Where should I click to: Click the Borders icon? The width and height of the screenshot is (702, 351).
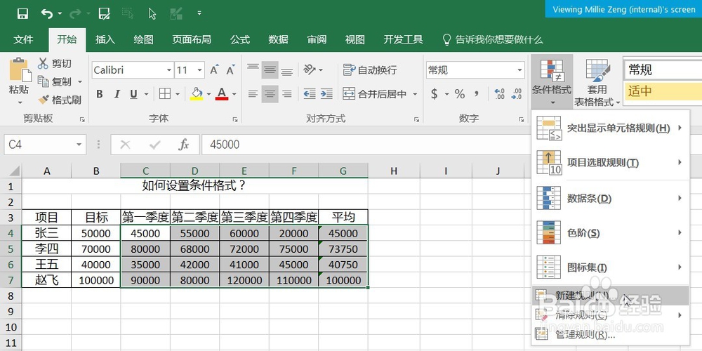[x=165, y=93]
